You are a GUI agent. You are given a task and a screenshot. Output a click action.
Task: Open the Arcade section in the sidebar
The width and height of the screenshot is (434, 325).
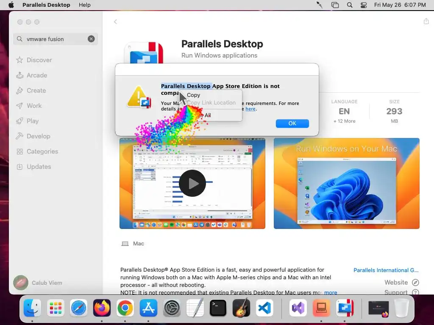tap(37, 75)
